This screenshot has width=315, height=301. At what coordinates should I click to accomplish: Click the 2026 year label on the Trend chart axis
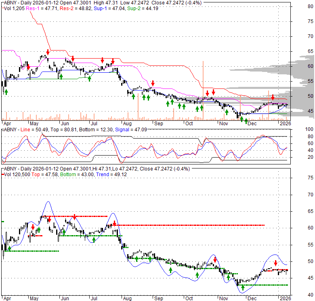(285, 299)
